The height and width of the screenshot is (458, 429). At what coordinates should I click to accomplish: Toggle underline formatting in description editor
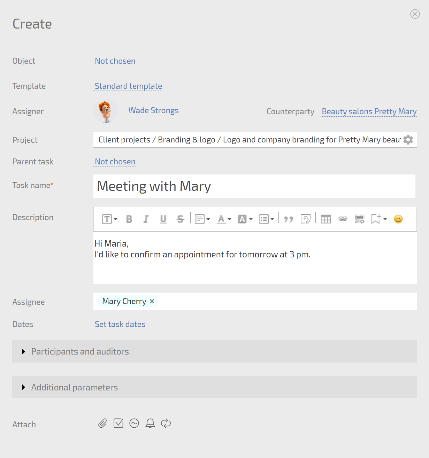[163, 219]
